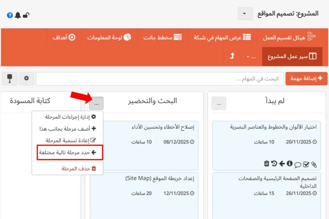The width and height of the screenshot is (329, 219).
Task: Open the checklist icon on the task card
Action: [306, 164]
